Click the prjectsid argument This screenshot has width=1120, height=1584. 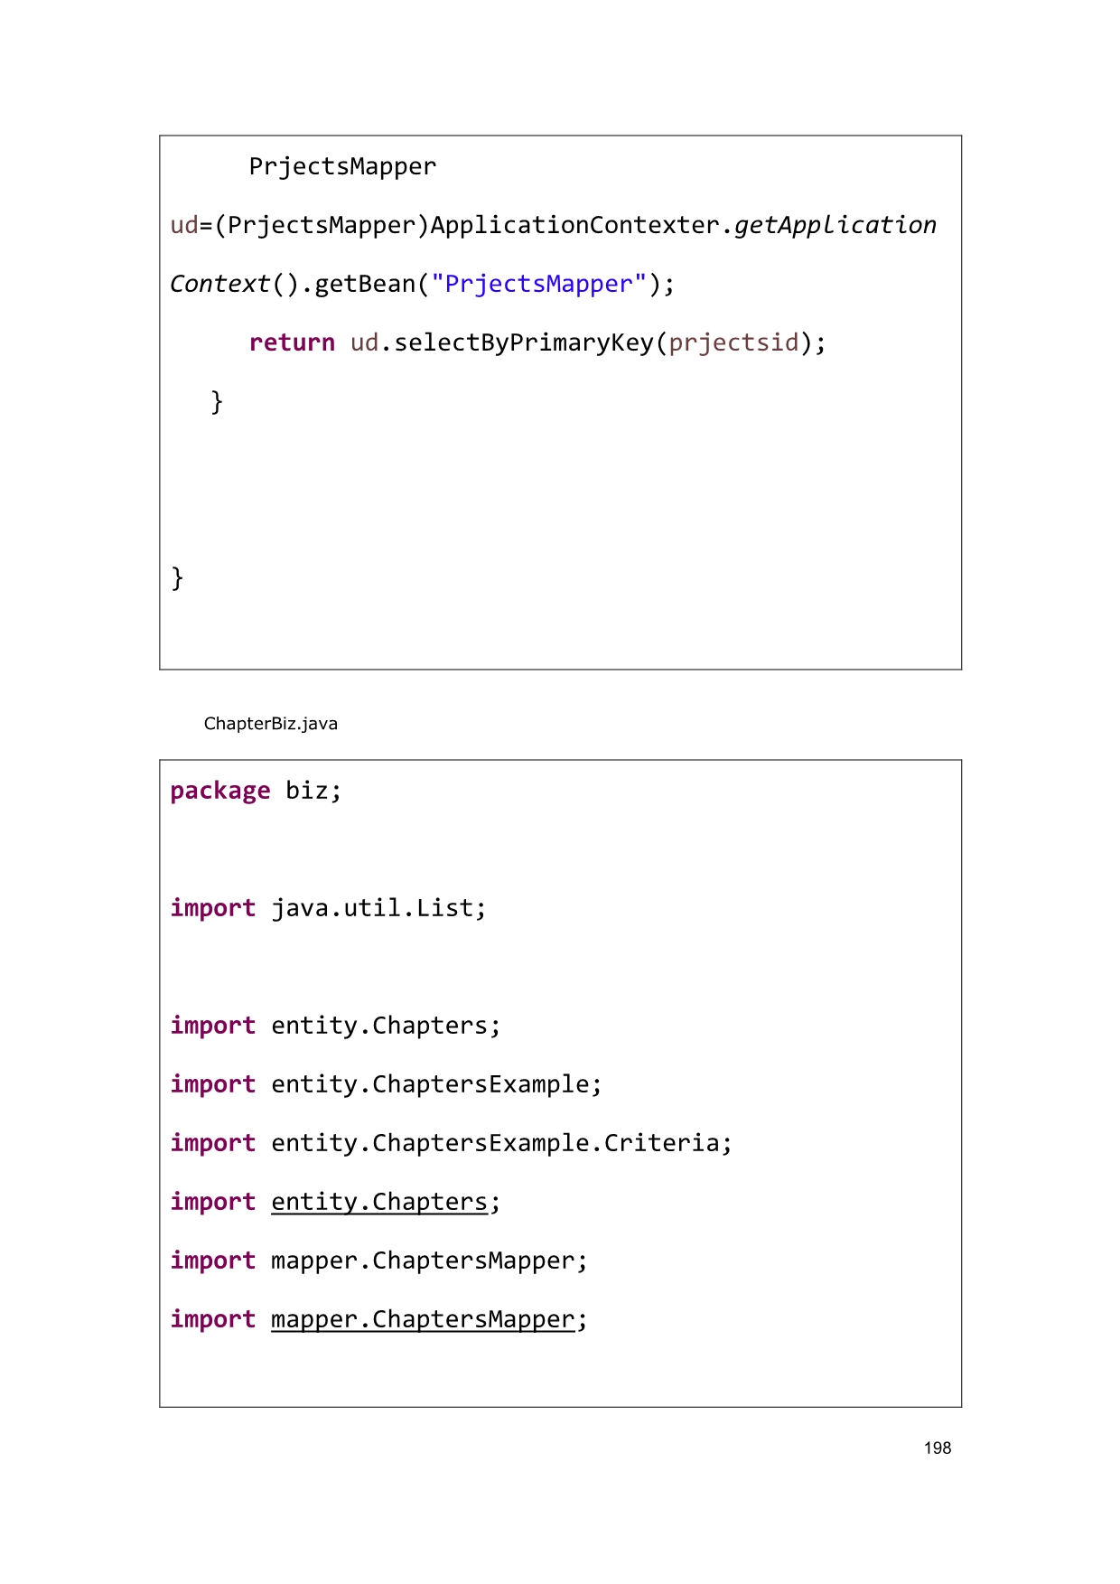pyautogui.click(x=733, y=342)
